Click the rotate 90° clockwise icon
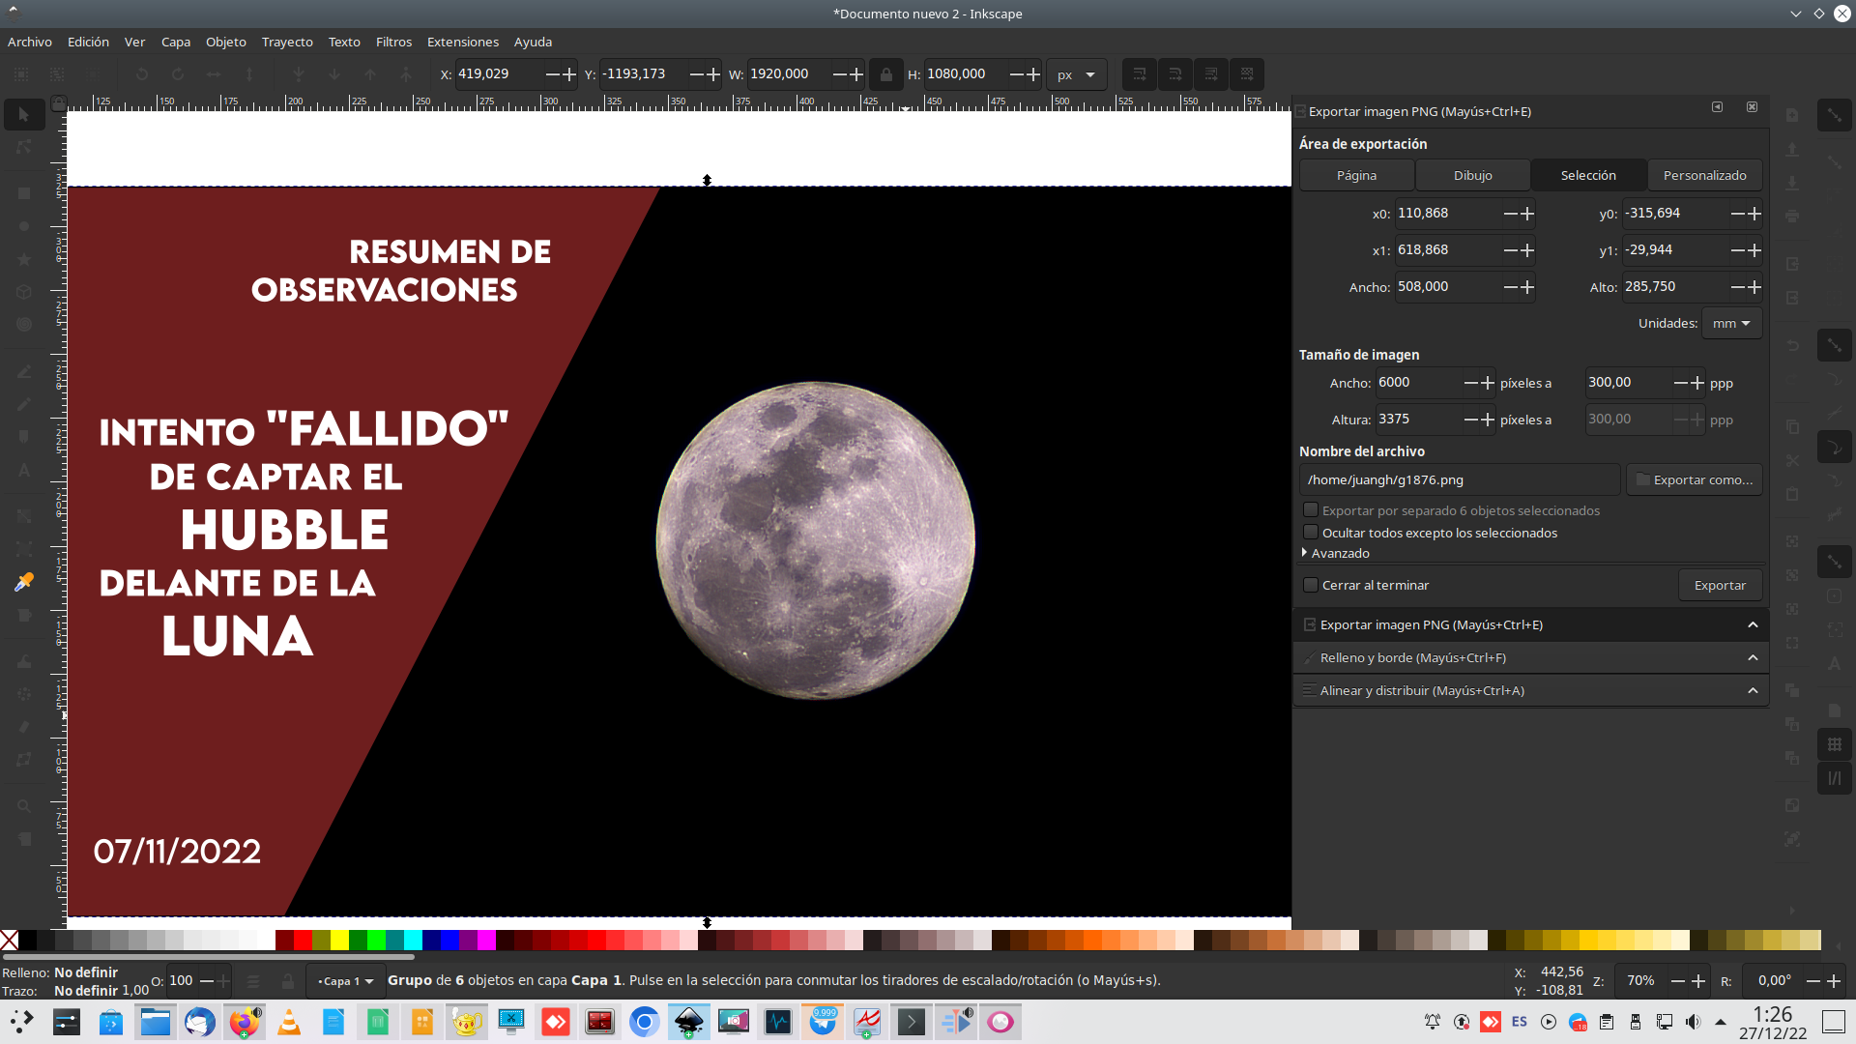The image size is (1856, 1044). 178,74
